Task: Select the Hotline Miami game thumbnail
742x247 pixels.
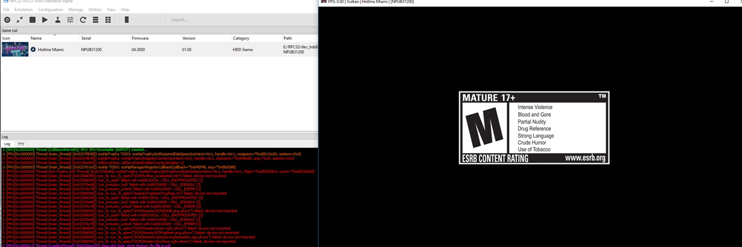Action: click(15, 49)
